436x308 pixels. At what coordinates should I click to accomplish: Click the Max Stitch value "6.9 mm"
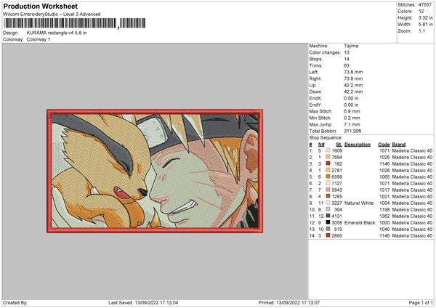pos(352,111)
